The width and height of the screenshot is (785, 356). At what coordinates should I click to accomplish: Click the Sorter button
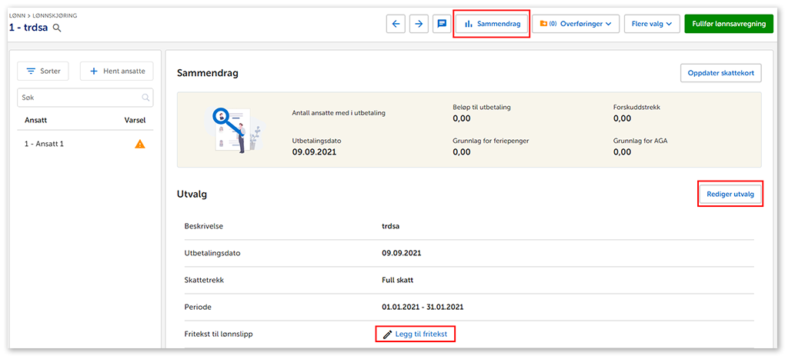click(44, 71)
